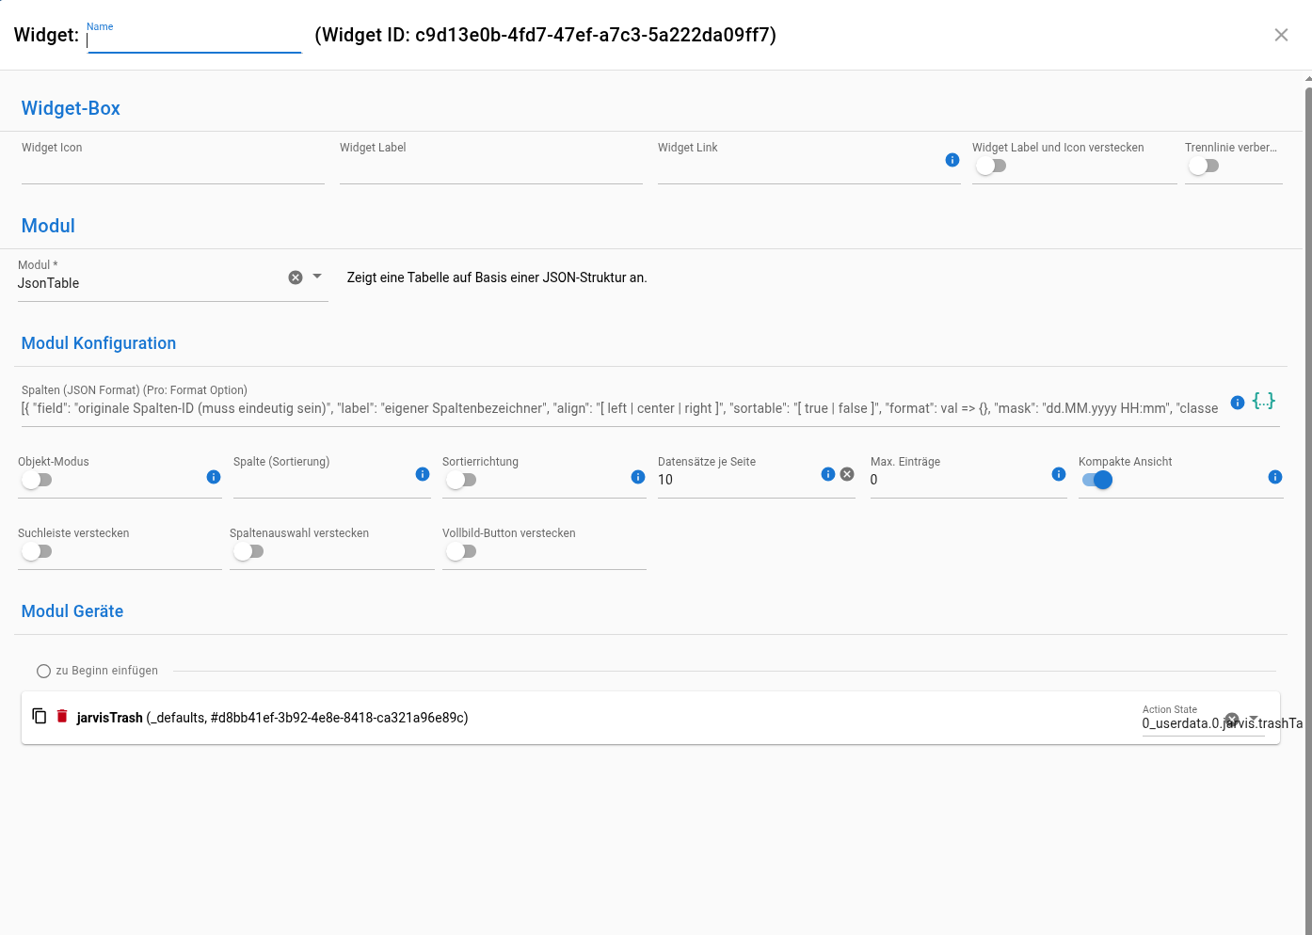
Task: Click the copy icon for jarvisTrash device
Action: tap(40, 716)
